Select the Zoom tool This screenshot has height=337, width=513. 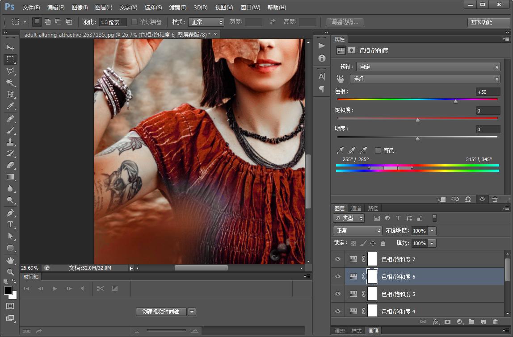pos(11,272)
